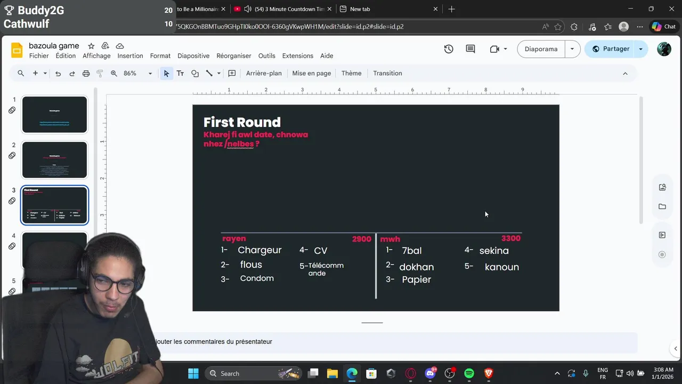Open the Thème panel
This screenshot has height=384, width=682.
[x=351, y=73]
